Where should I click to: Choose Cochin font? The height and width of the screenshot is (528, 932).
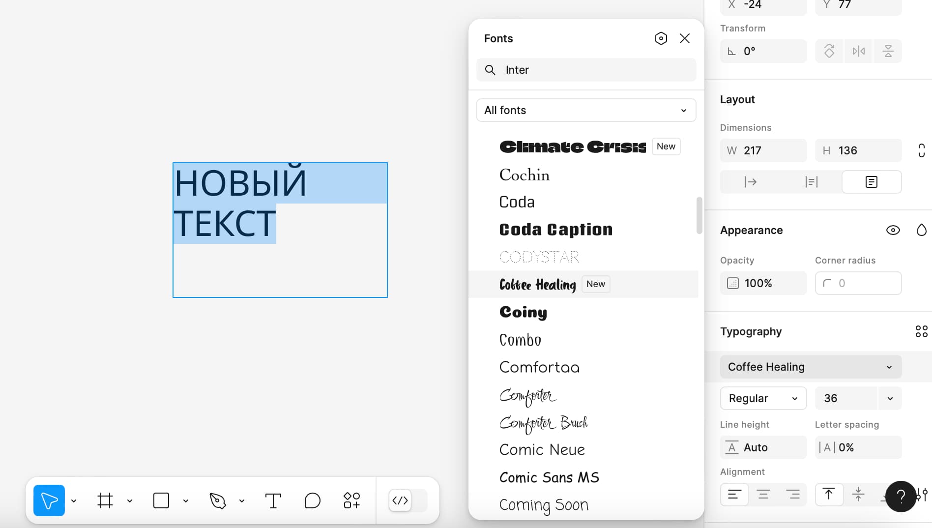point(583,175)
